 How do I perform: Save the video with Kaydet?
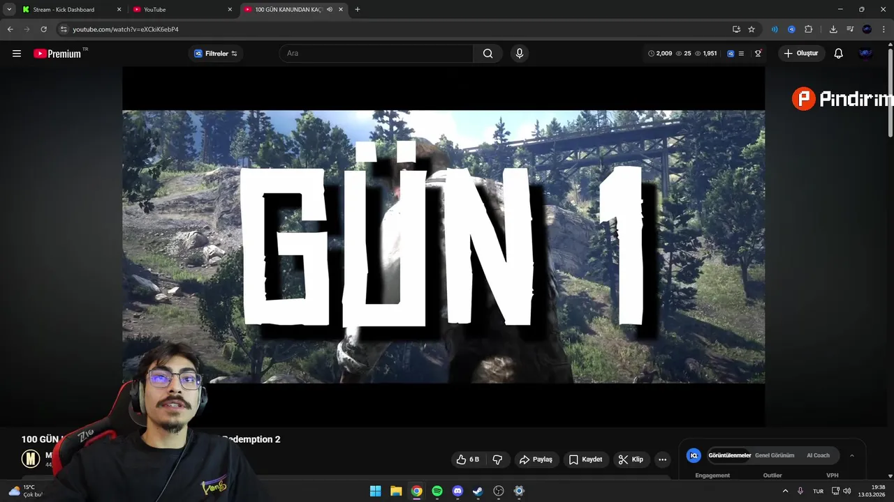[x=585, y=459]
